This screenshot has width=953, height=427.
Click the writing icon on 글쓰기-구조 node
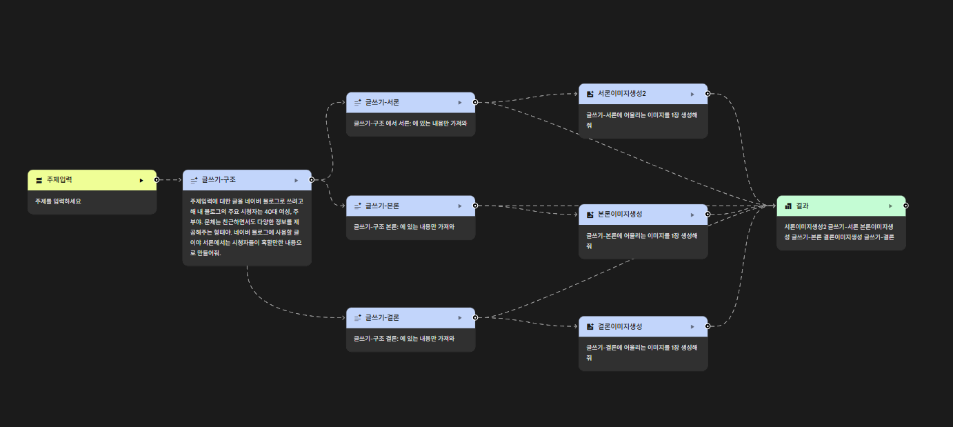coord(193,179)
